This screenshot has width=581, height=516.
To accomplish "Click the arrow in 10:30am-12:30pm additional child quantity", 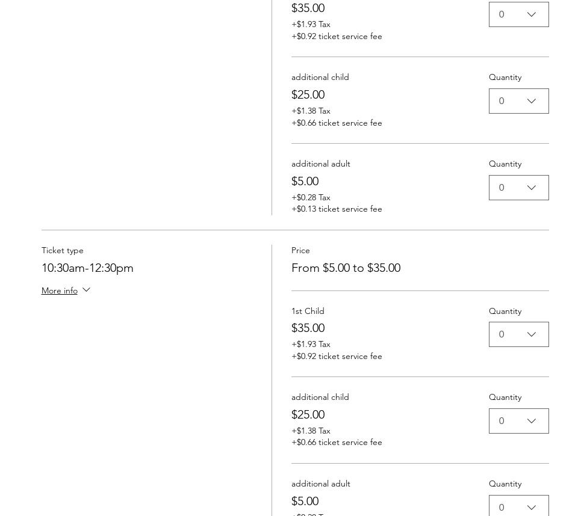I will (x=531, y=422).
